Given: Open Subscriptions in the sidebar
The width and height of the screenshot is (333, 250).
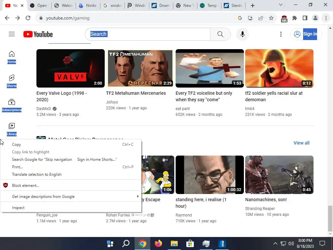Looking at the screenshot, I should [x=12, y=105].
